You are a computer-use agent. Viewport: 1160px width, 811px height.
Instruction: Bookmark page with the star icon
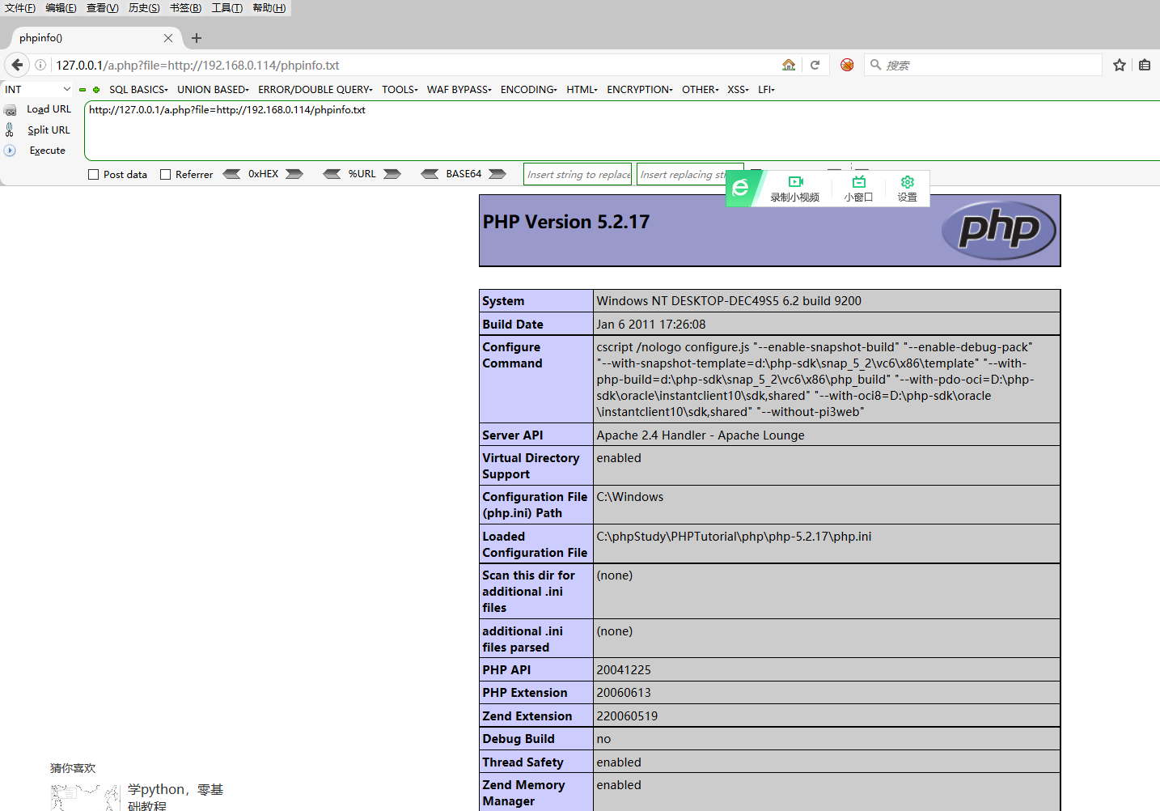click(x=1120, y=65)
